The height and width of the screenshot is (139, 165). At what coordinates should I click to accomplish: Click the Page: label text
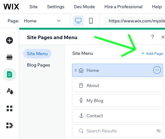click(13, 21)
